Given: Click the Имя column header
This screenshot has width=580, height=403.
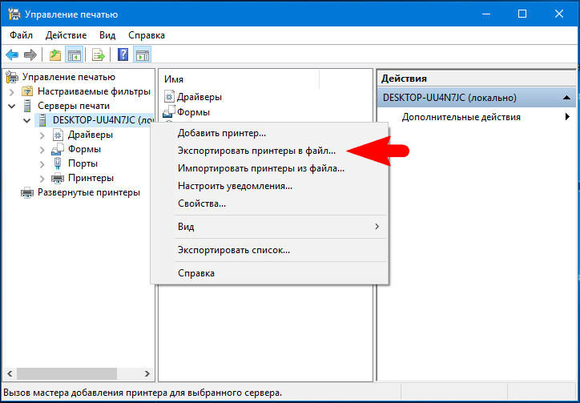Looking at the screenshot, I should [240, 79].
